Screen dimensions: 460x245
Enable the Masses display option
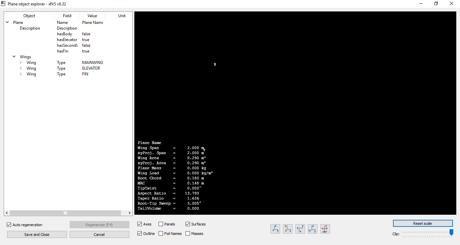(188, 234)
